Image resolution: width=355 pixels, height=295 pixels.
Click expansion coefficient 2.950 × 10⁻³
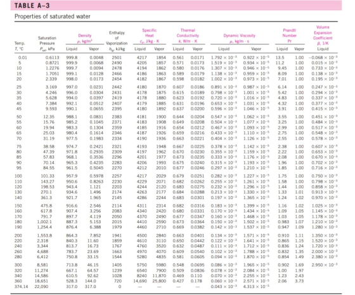[x=325, y=265]
